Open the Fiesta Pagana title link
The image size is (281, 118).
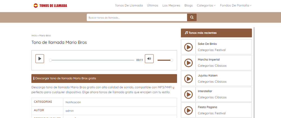207,107
